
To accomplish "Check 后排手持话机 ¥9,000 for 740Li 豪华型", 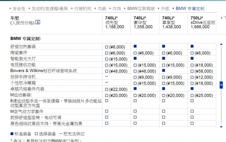I will tap(135, 77).
